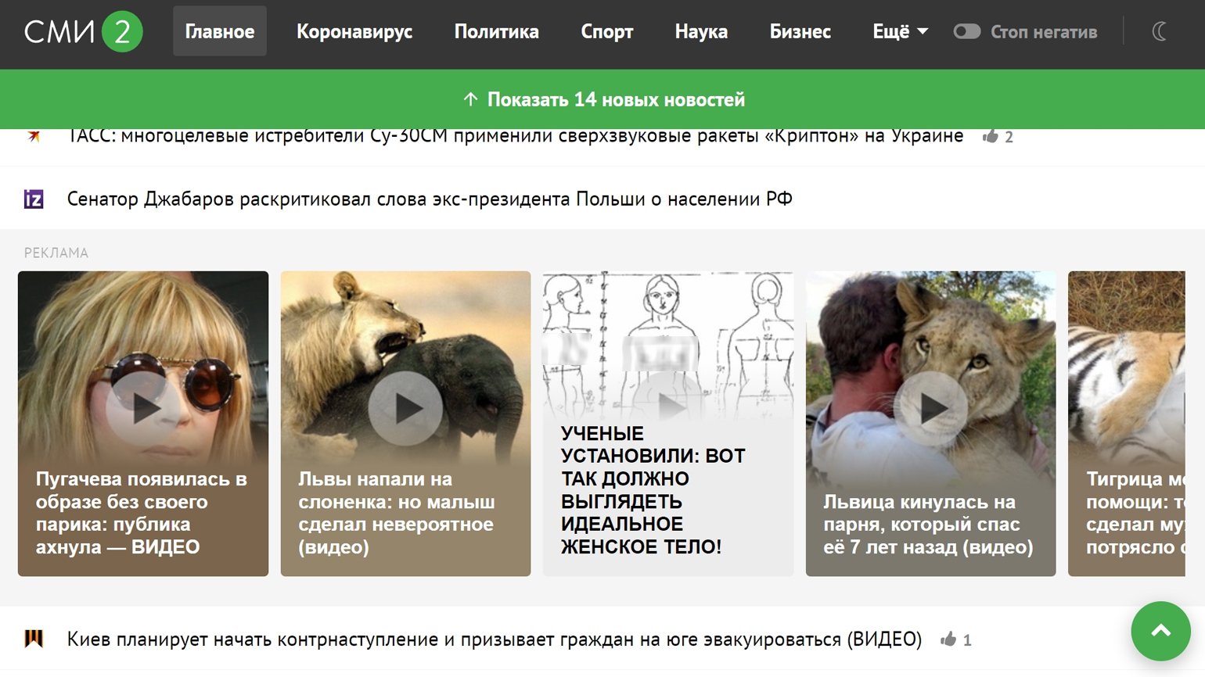The height and width of the screenshot is (677, 1205).
Task: Switch to the Коронавирус section
Action: [354, 31]
